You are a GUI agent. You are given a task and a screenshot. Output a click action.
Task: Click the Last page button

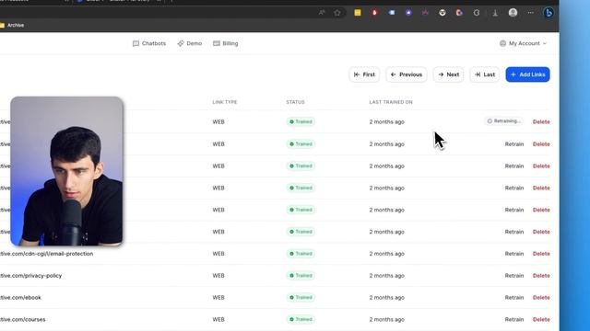(x=485, y=74)
